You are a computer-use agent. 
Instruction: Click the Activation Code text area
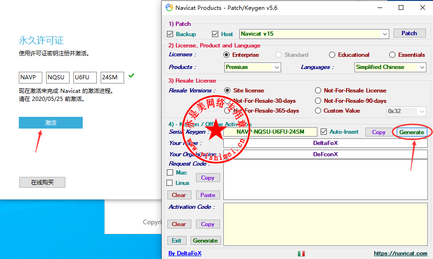pos(325,224)
